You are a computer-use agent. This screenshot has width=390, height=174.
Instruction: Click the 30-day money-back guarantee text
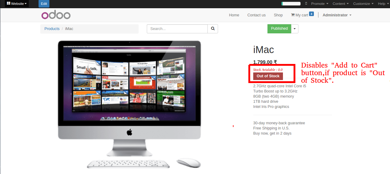[279, 123]
